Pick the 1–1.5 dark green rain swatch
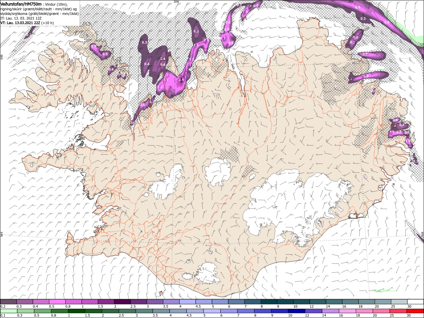Screen dimensions: 424x318 pos(76,311)
